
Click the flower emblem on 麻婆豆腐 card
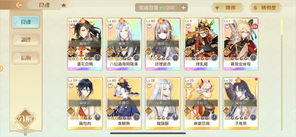click(215, 117)
